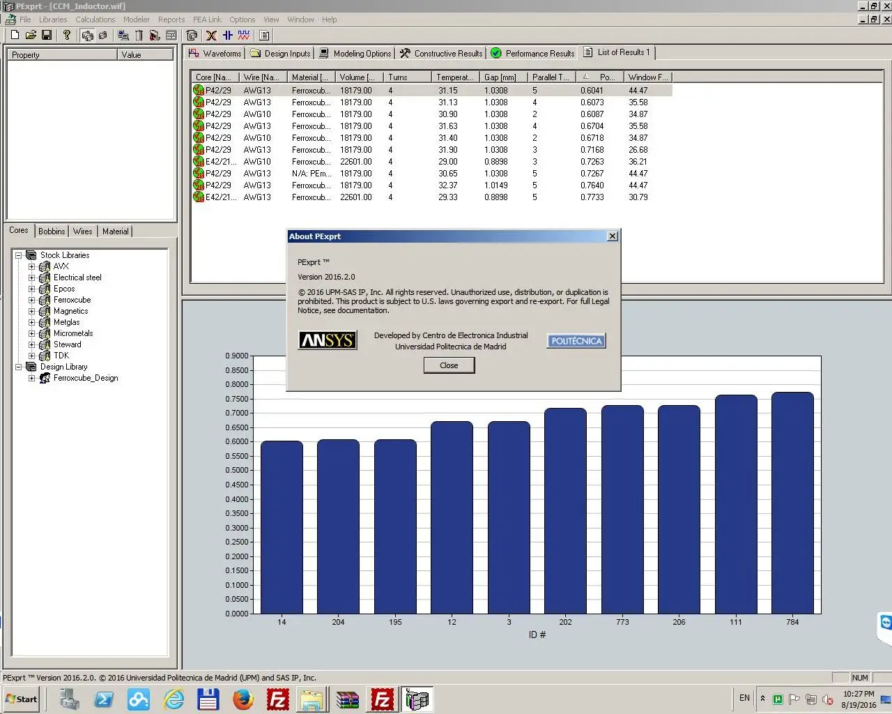892x714 pixels.
Task: Switch to the Constructive Results tab
Action: (441, 53)
